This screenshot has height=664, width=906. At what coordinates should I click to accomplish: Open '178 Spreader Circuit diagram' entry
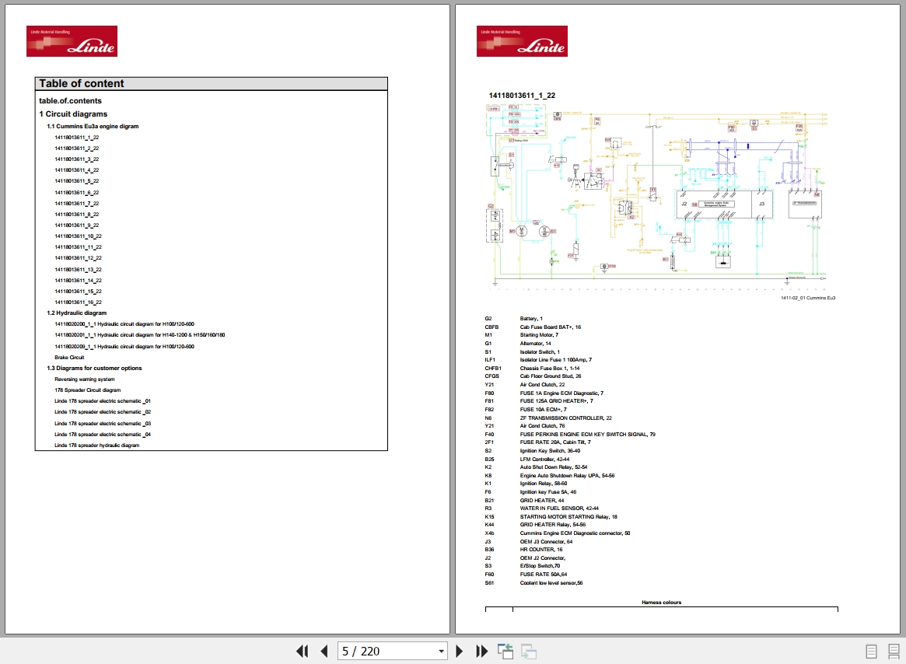tap(88, 390)
